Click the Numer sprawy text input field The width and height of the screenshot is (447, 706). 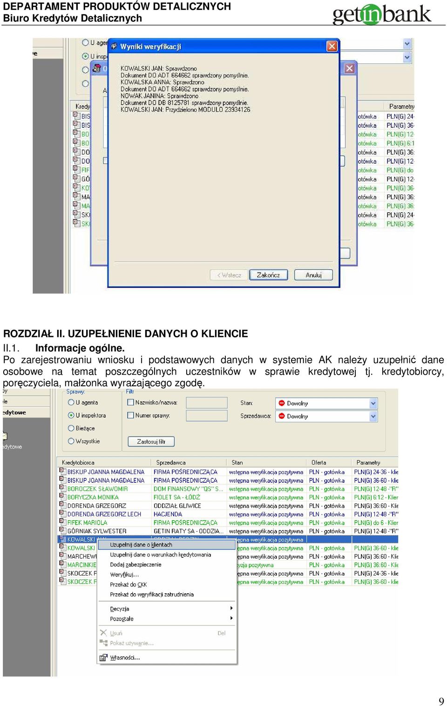coord(206,416)
